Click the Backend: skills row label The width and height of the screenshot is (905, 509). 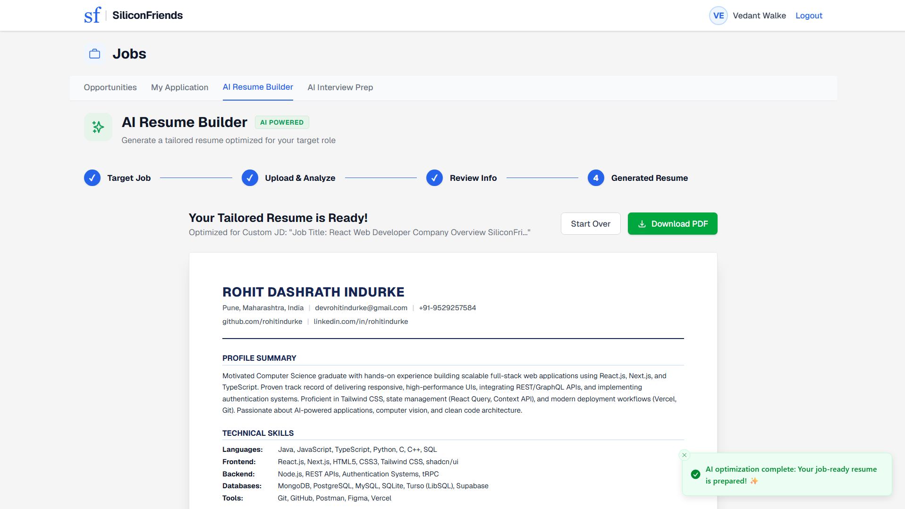pyautogui.click(x=238, y=474)
